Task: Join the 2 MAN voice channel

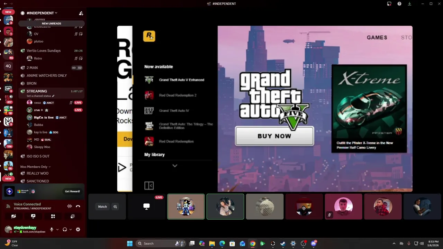Action: click(x=52, y=68)
